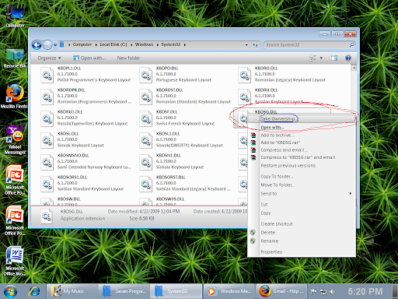This screenshot has width=398, height=299.
Task: Click the Help question mark icon
Action: pos(348,58)
